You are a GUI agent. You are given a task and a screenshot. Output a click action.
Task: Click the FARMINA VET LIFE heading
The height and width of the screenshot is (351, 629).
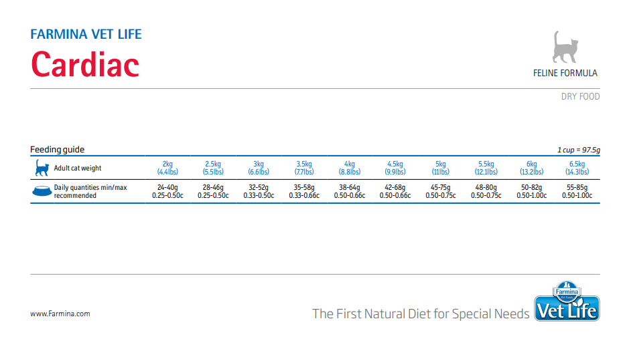(86, 34)
